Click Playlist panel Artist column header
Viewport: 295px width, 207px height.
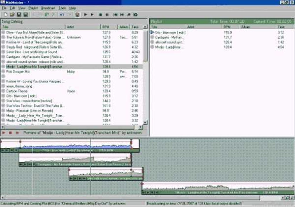(204, 27)
